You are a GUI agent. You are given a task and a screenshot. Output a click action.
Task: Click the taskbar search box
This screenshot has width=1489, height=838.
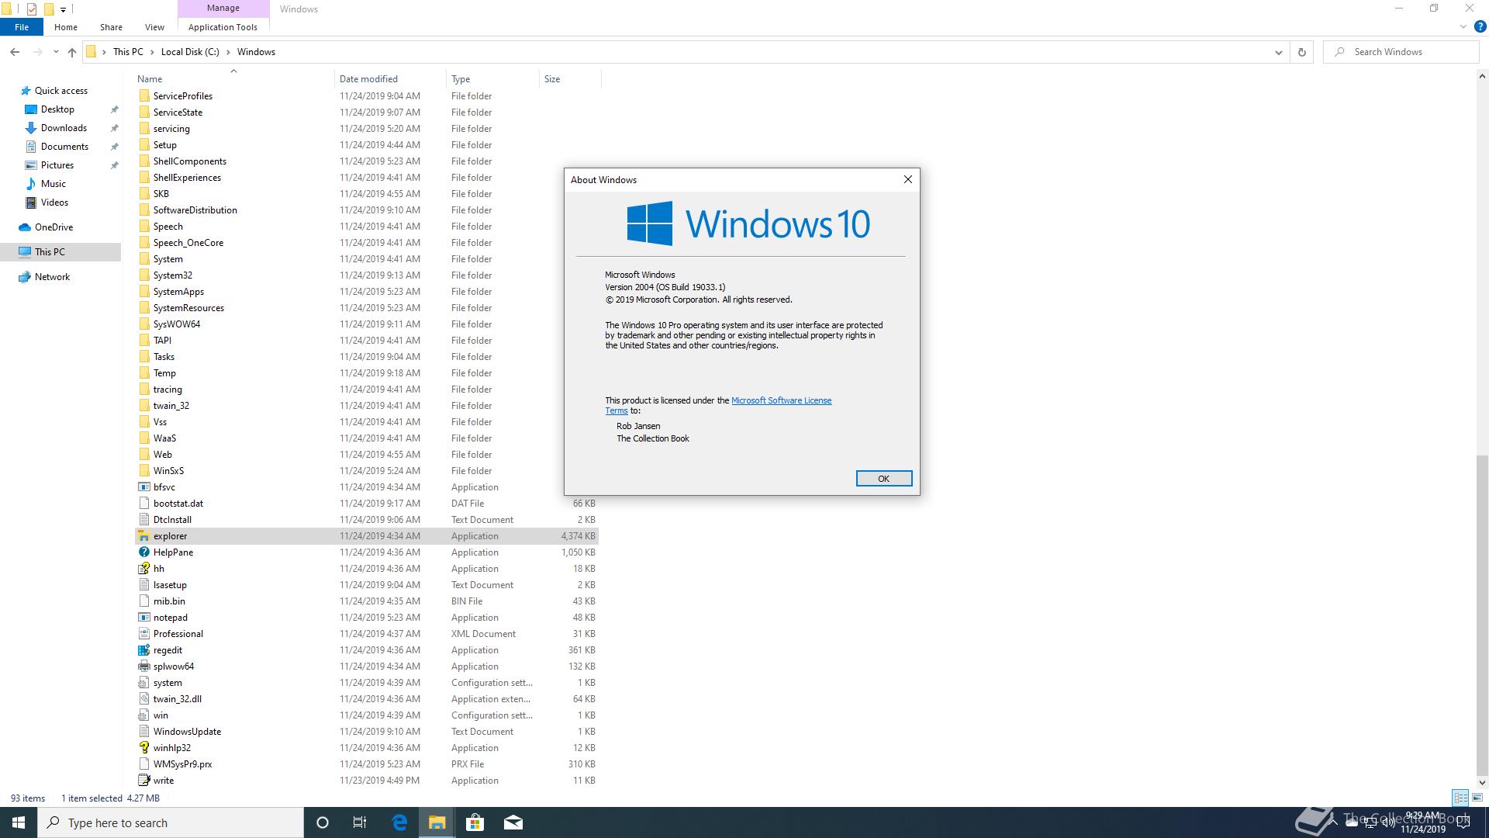click(x=171, y=822)
